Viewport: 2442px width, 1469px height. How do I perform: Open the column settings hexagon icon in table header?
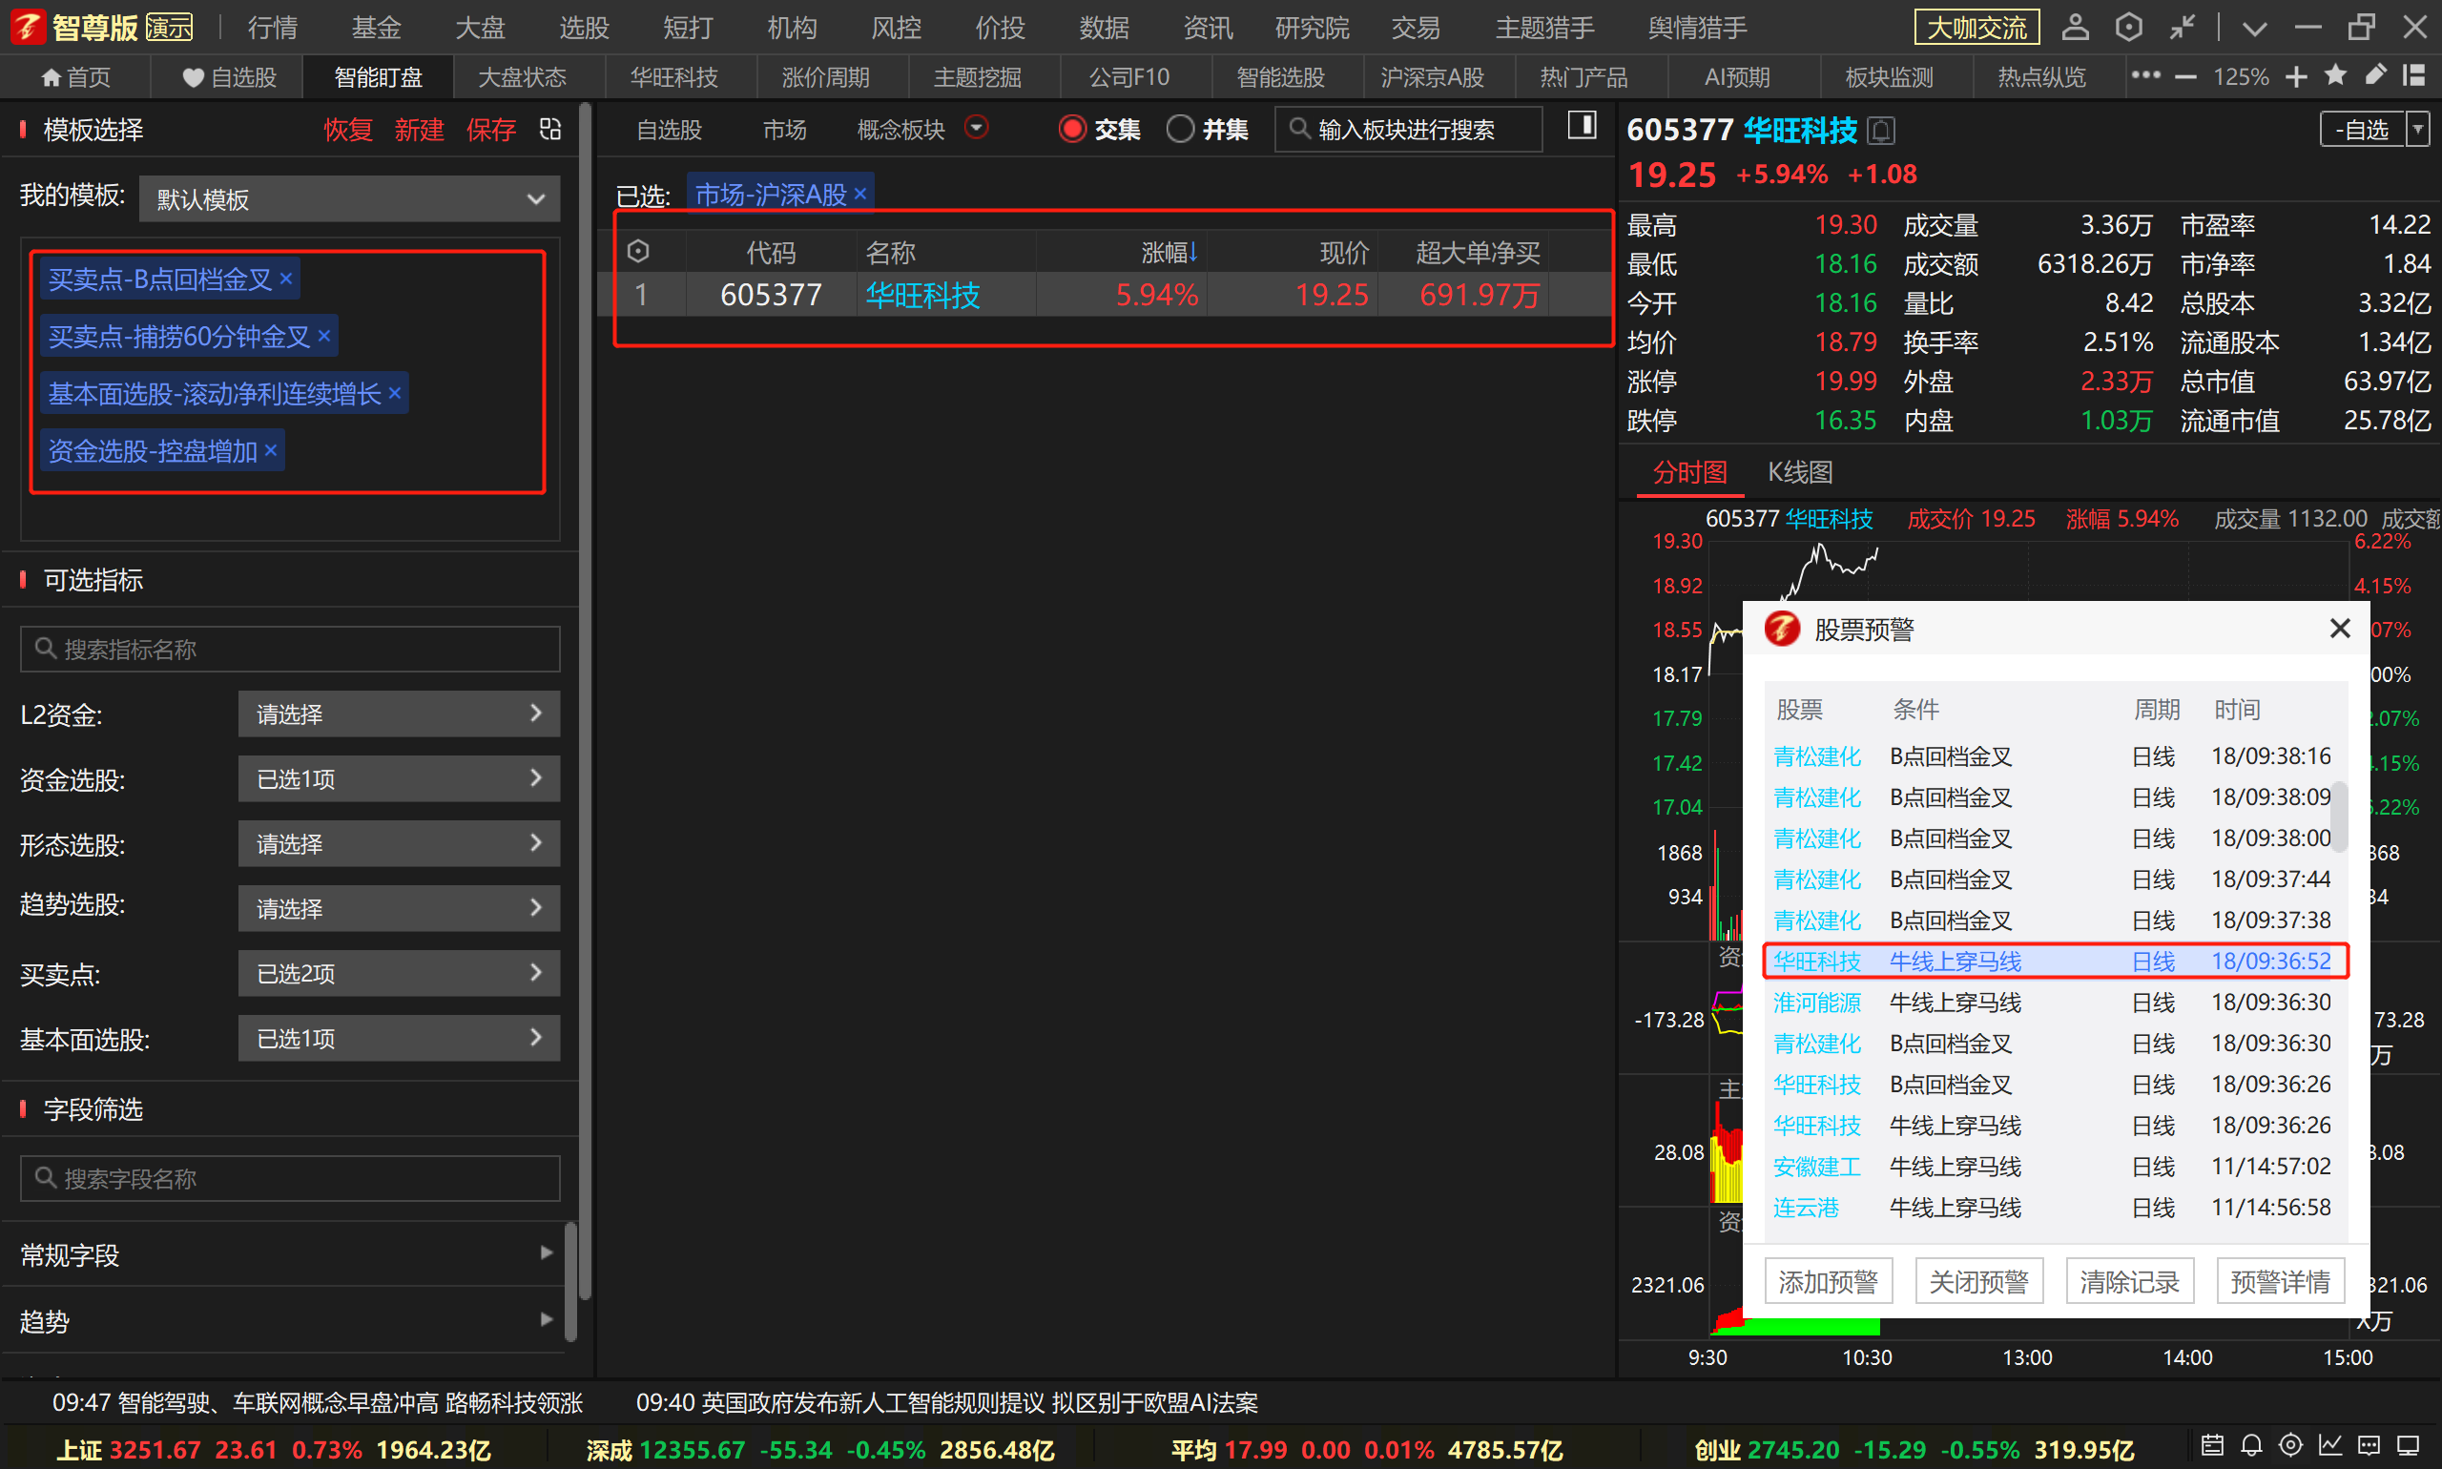coord(638,252)
